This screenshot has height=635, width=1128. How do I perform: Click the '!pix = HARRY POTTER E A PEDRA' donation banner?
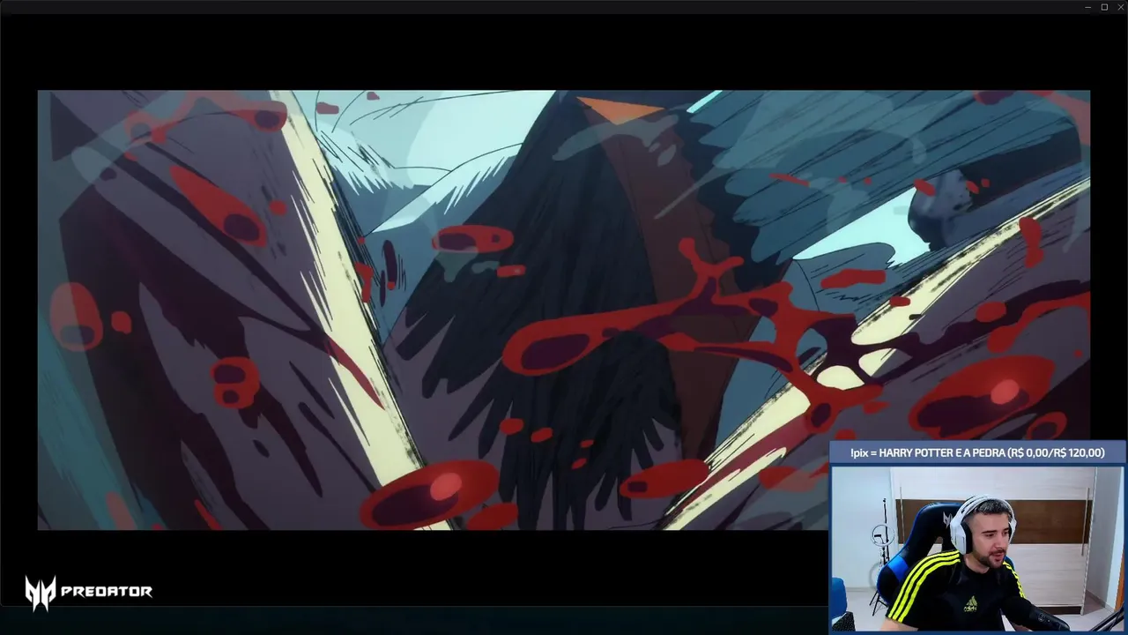(x=977, y=452)
